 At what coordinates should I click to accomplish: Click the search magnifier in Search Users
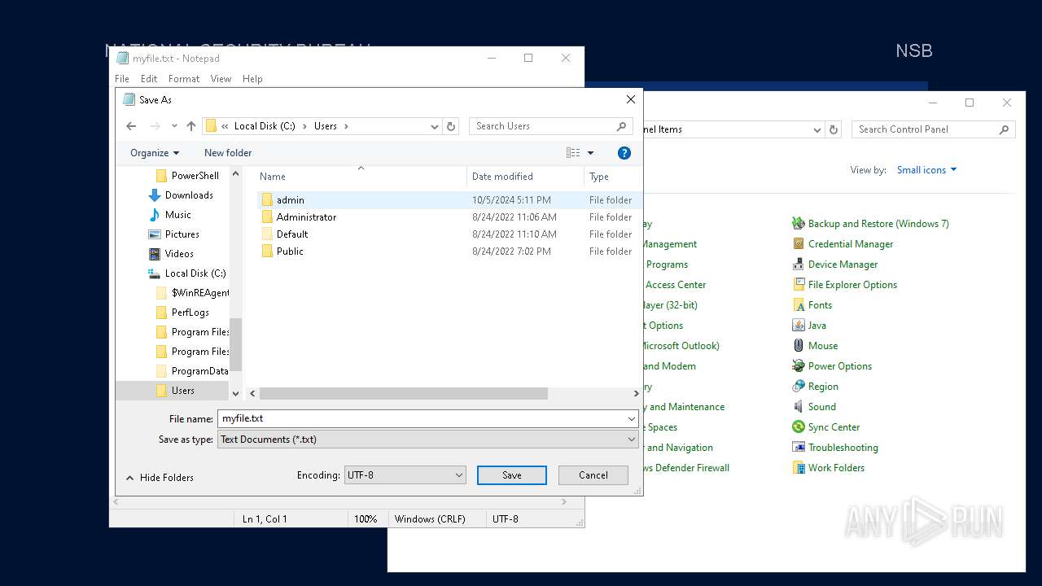coord(621,126)
